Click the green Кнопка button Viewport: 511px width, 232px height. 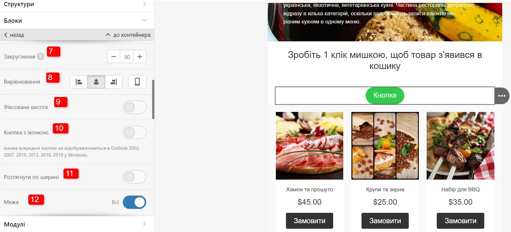(385, 96)
